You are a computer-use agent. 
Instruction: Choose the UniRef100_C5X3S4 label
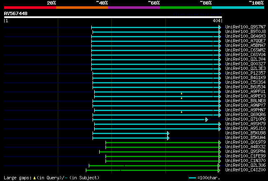point(245,82)
